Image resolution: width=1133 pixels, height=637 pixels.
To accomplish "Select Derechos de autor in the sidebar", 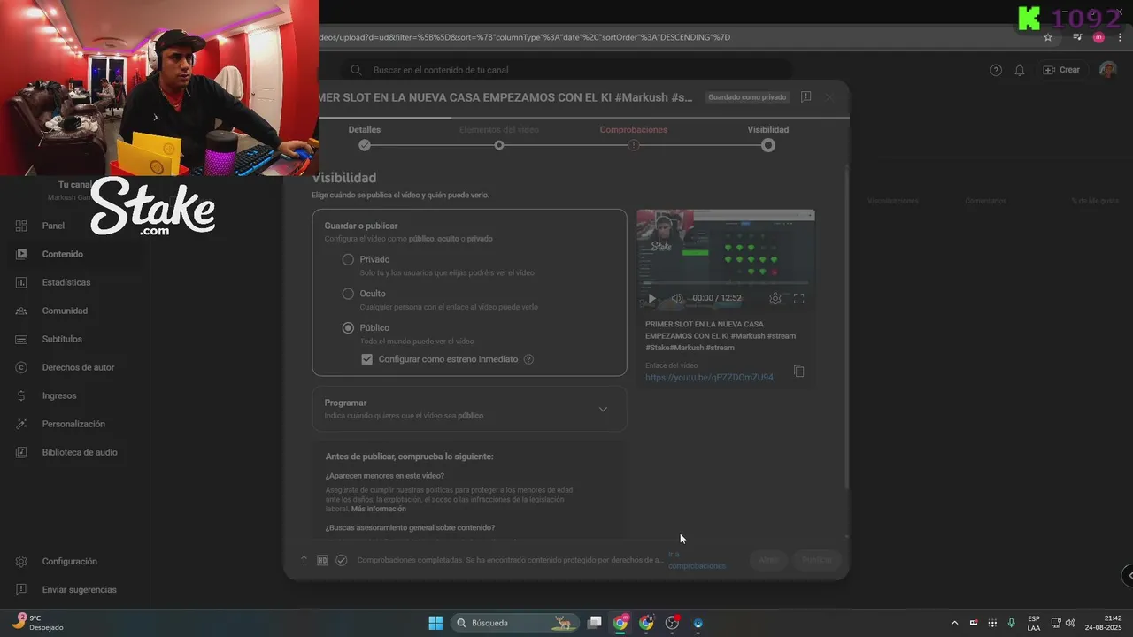I will pos(78,367).
